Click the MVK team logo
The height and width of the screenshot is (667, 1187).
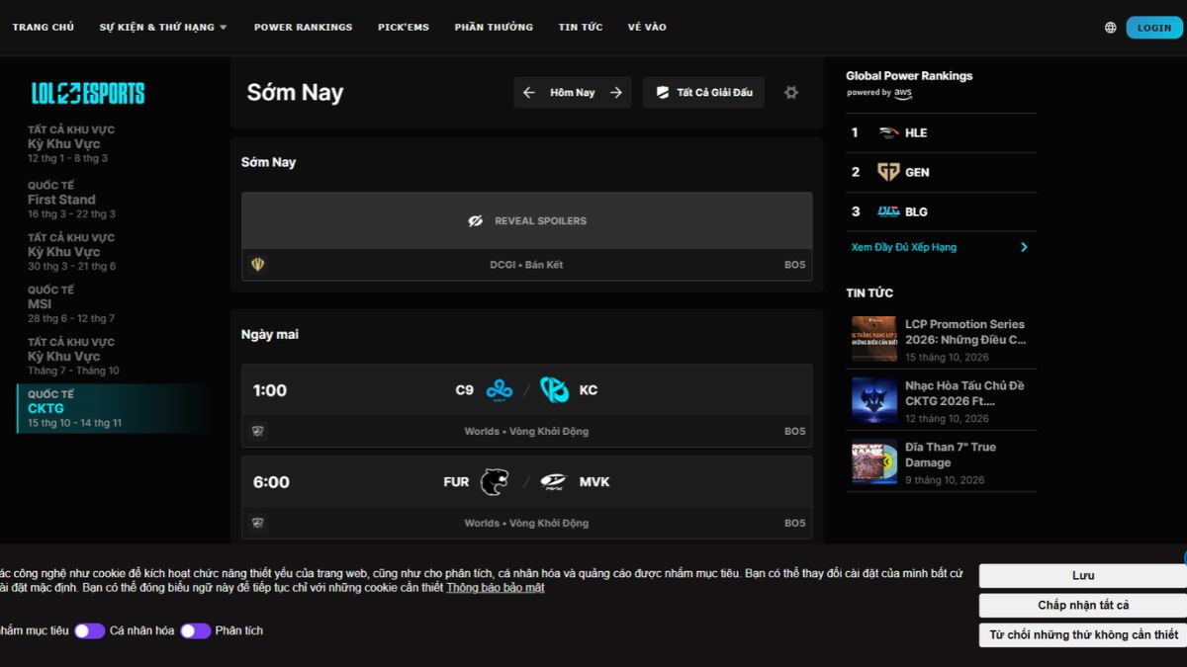[554, 482]
